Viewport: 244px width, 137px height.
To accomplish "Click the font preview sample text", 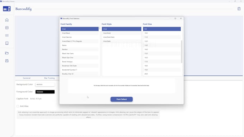I will pyautogui.click(x=121, y=85).
